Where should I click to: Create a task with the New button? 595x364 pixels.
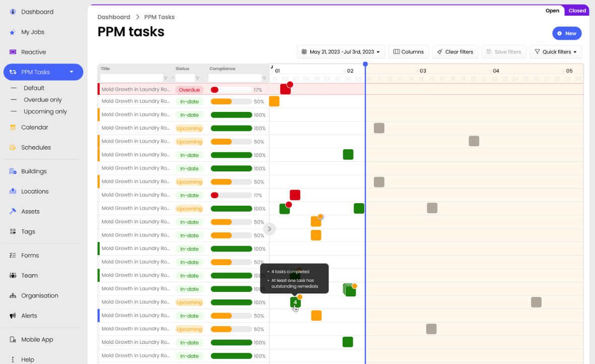point(566,33)
